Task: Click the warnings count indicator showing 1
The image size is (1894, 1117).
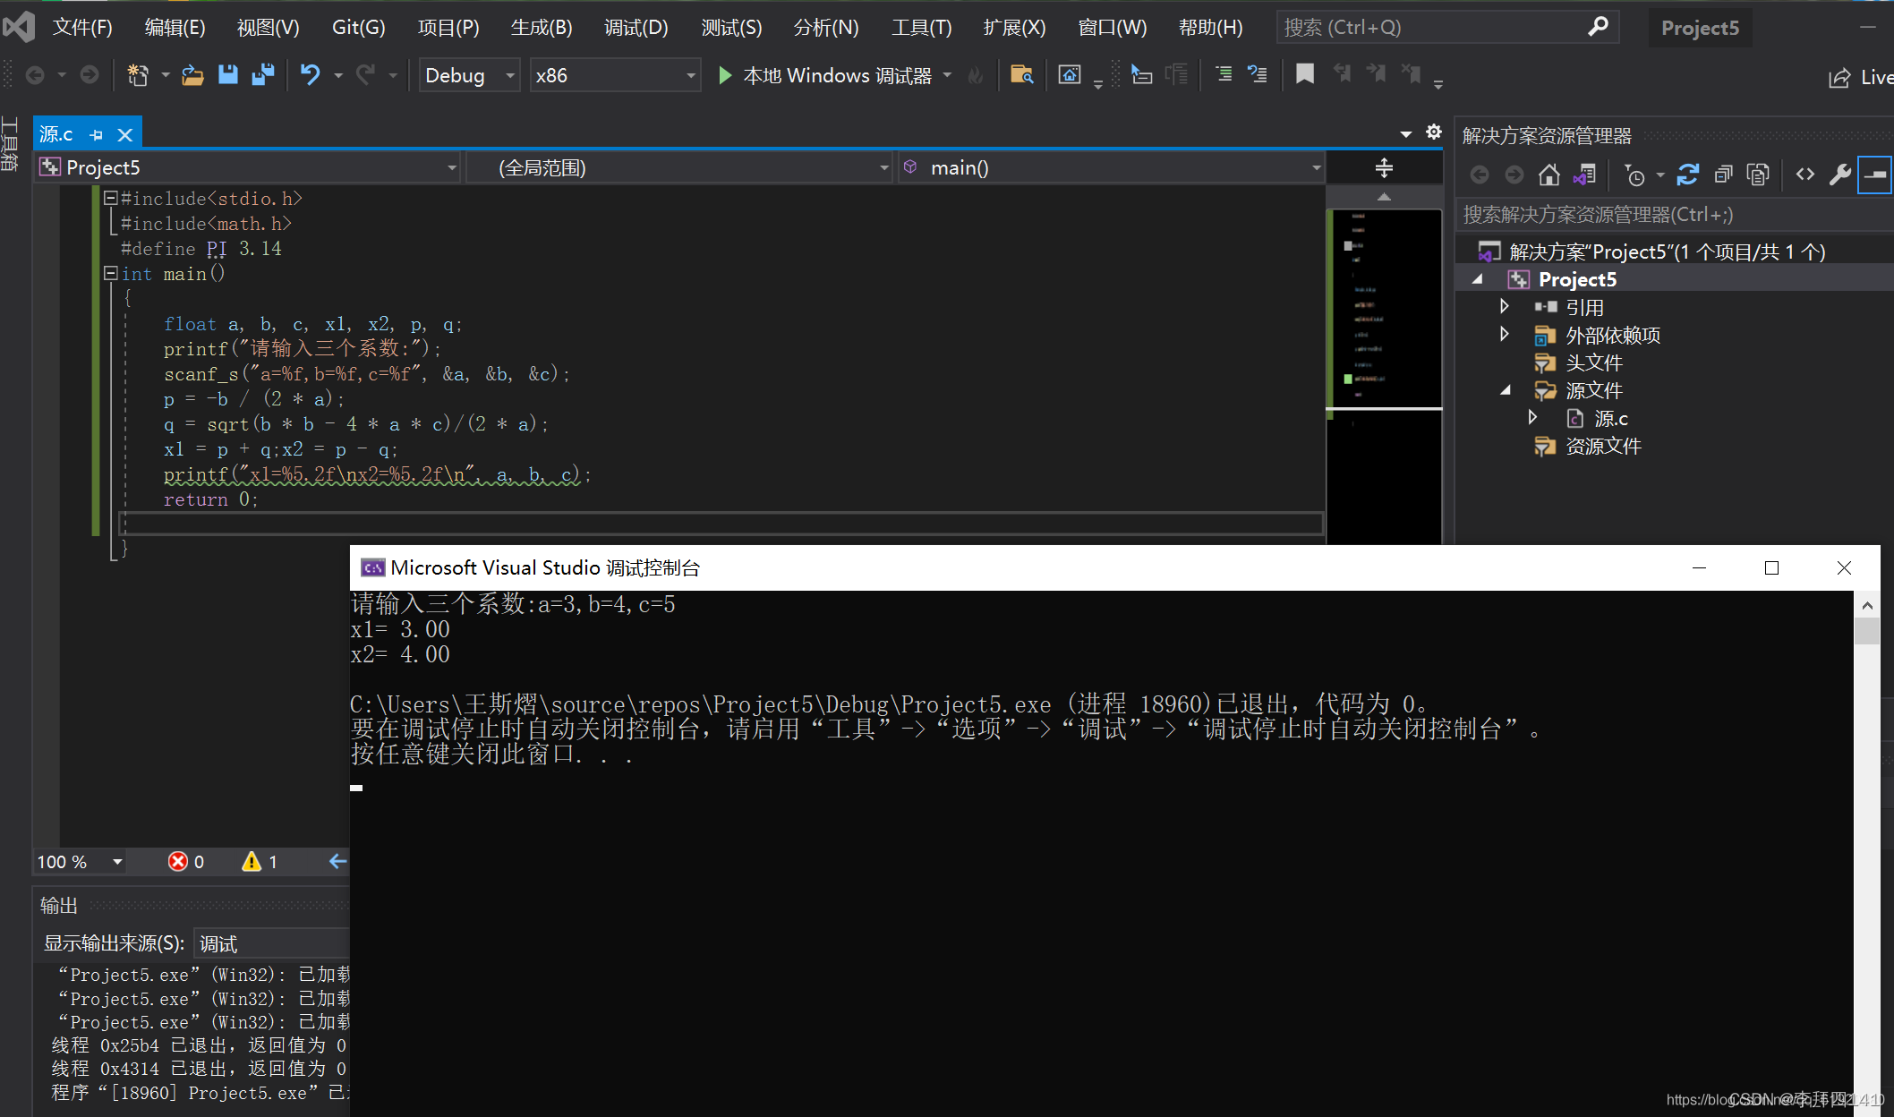Action: [260, 861]
